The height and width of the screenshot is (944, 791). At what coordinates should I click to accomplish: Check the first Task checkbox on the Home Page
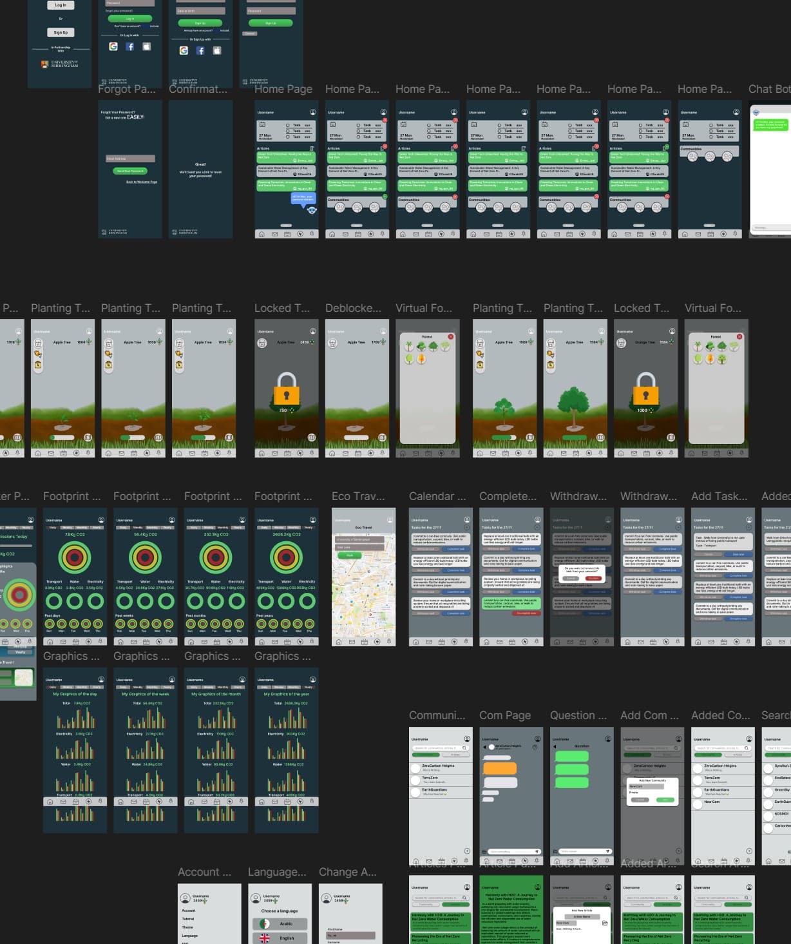[x=288, y=125]
